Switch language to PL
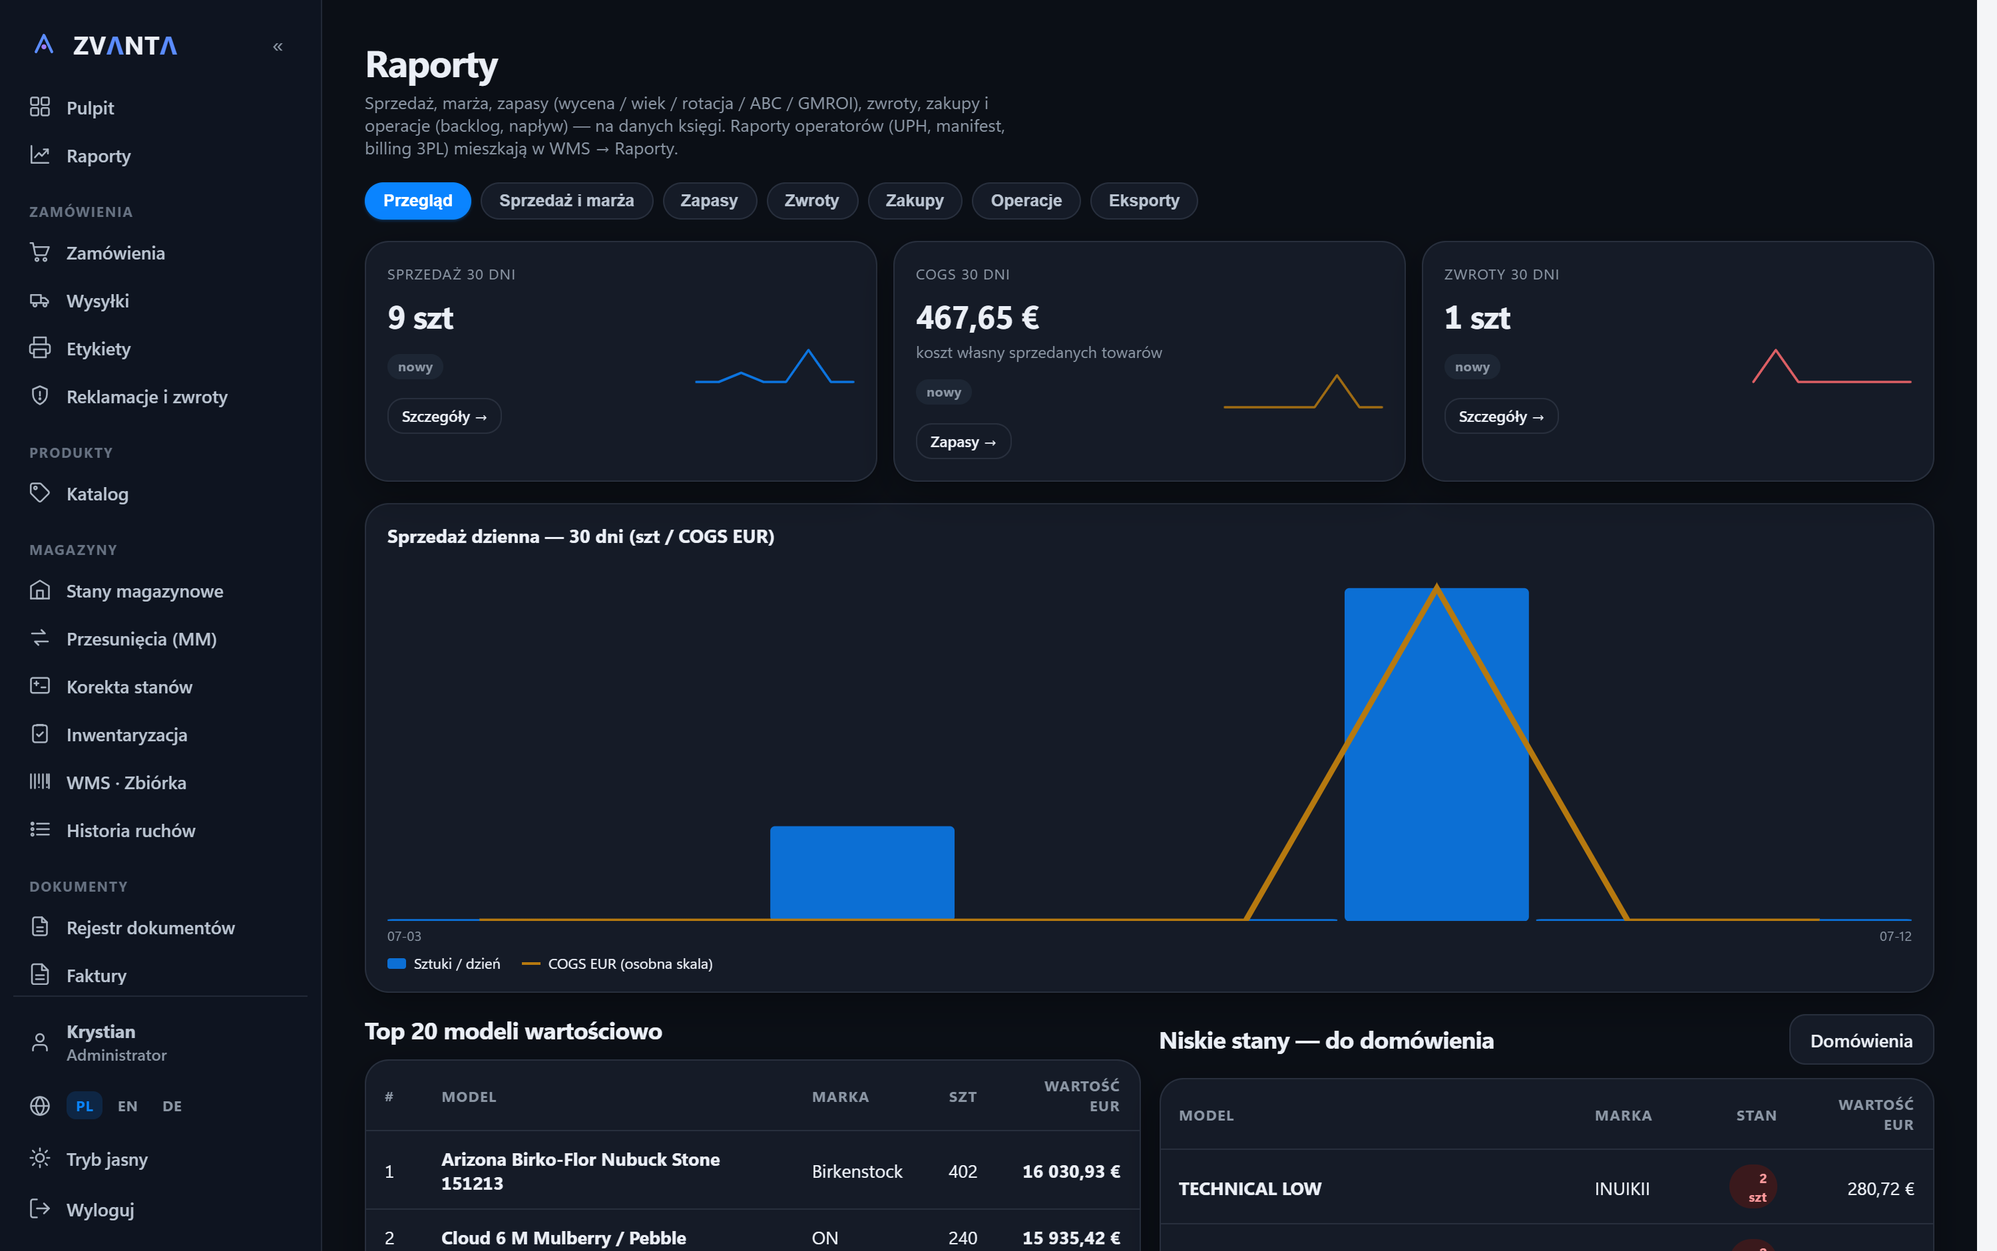 click(85, 1106)
